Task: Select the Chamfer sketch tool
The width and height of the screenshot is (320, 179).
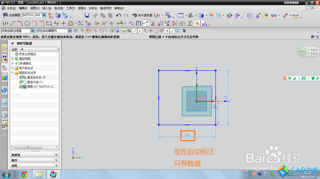Action: click(42, 24)
